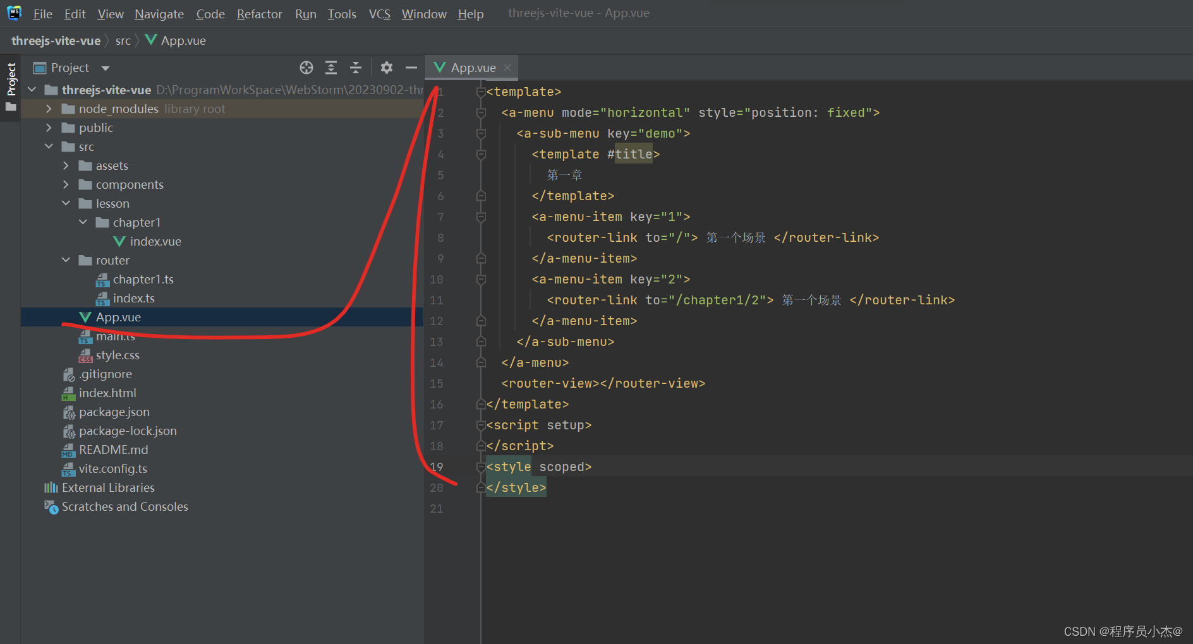Click the a-menu-item key="2" code text

pyautogui.click(x=611, y=280)
